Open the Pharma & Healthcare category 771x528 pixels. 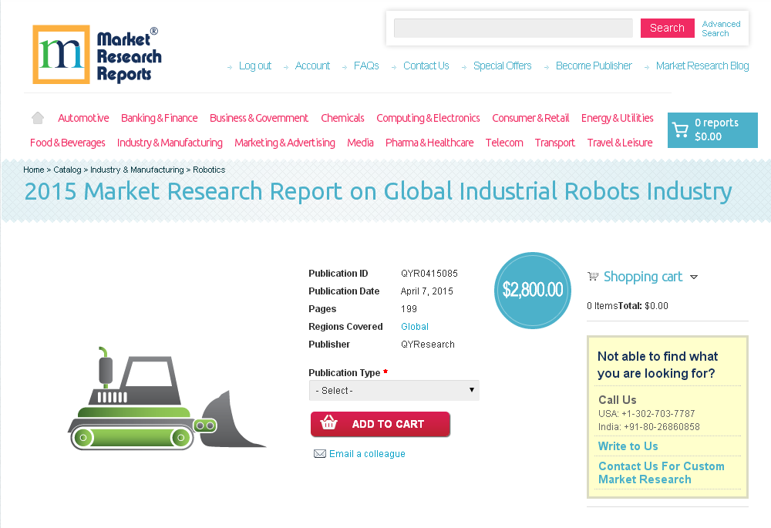[x=429, y=143]
